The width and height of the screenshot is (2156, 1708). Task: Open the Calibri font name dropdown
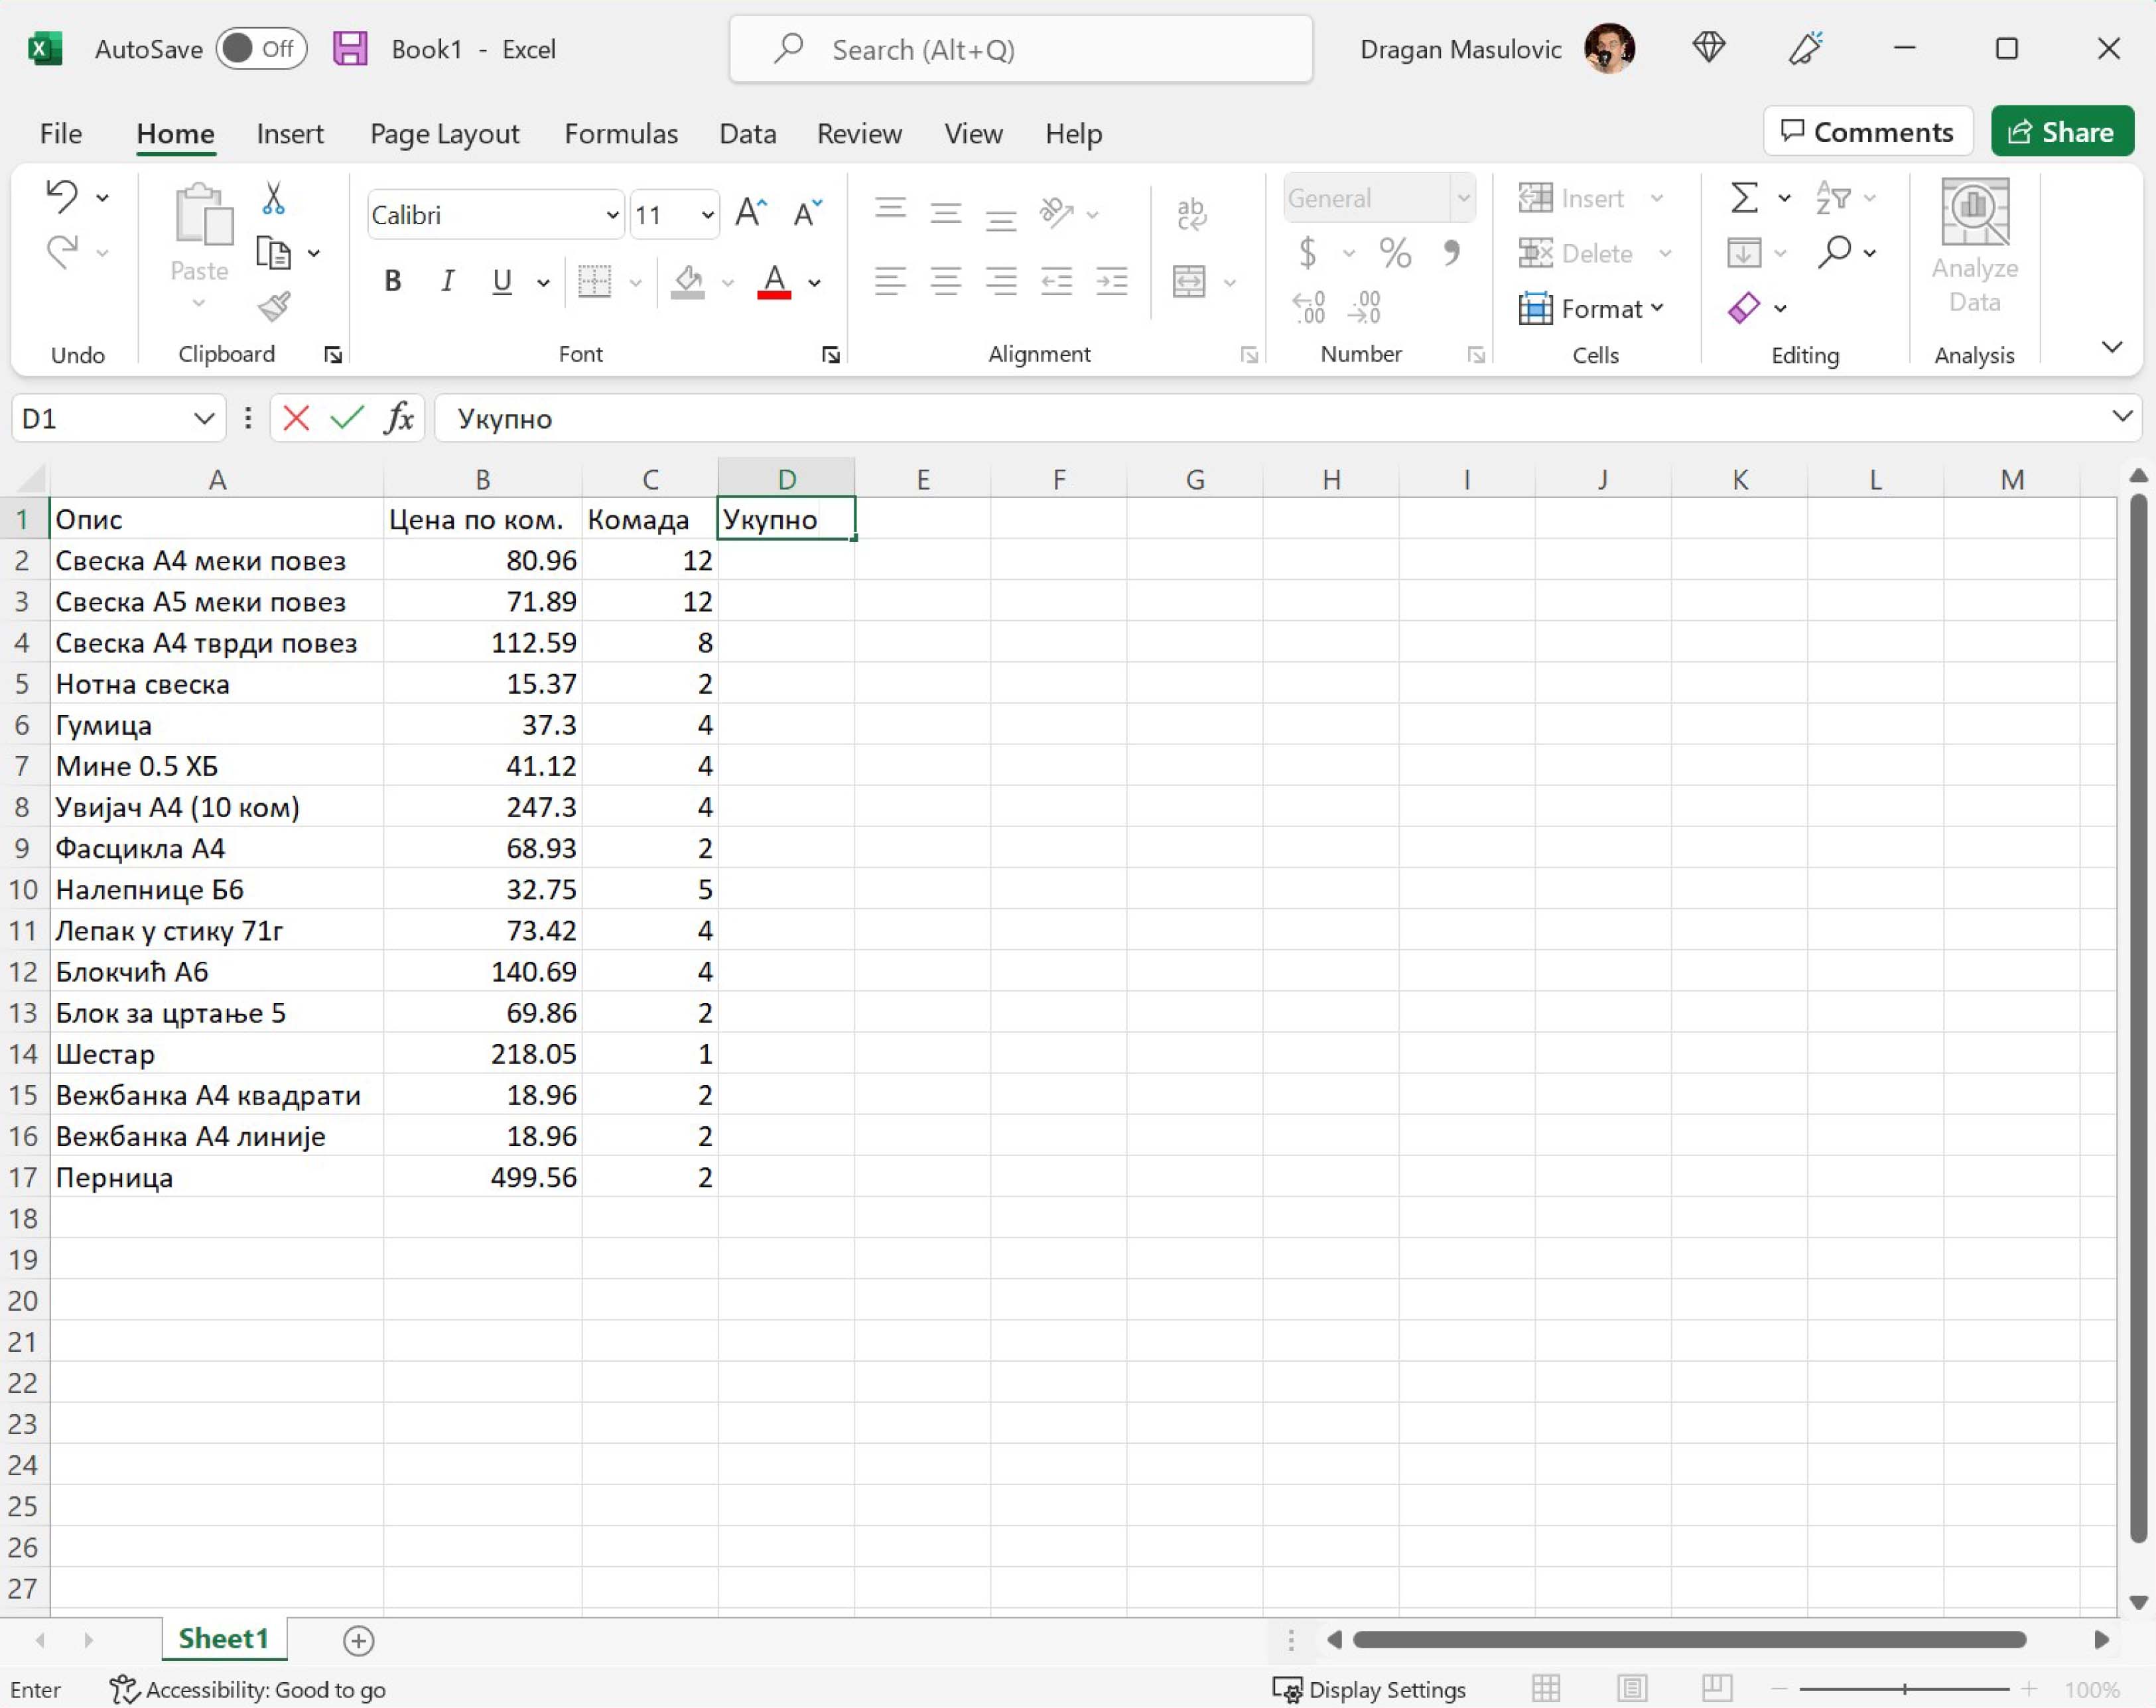(x=612, y=216)
